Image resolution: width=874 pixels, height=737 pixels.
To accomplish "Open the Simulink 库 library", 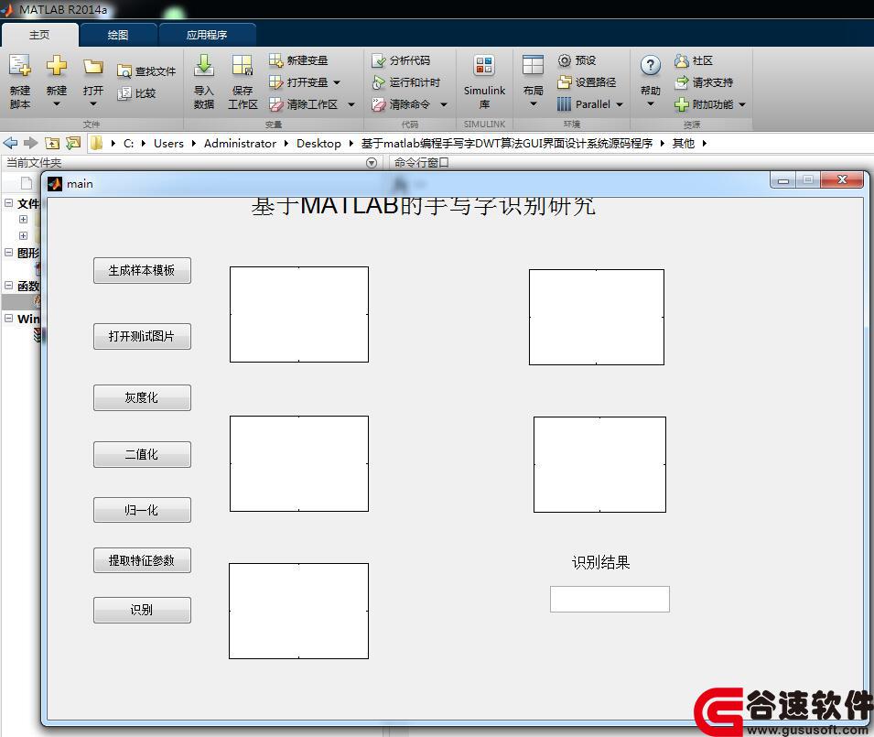I will 484,81.
